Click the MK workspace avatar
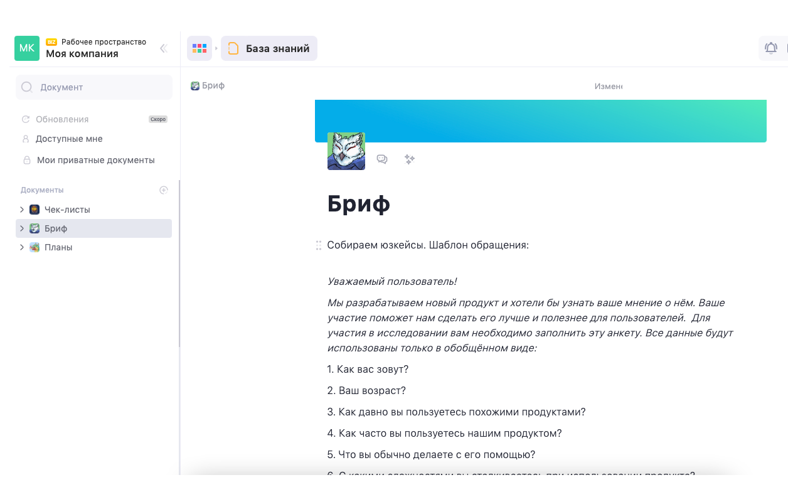 [27, 48]
